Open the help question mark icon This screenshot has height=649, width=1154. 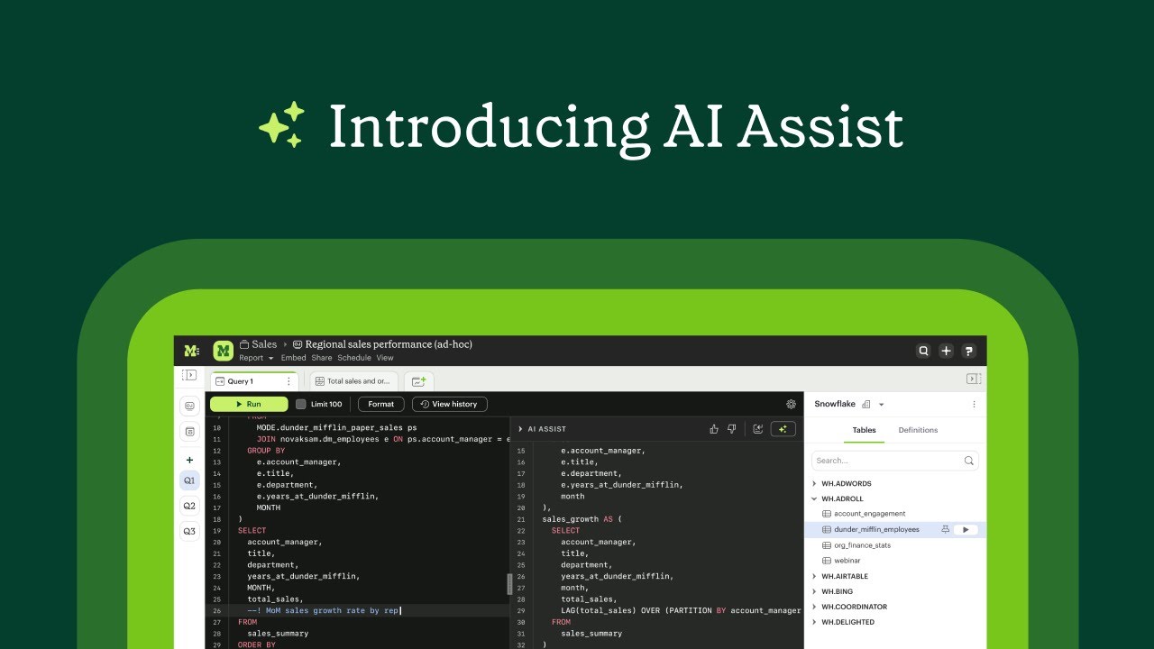[968, 352]
